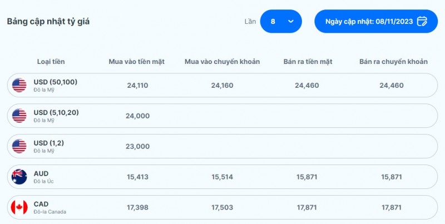
Task: Click the USD (5,10,20) buy rate 24,000
Action: click(138, 116)
